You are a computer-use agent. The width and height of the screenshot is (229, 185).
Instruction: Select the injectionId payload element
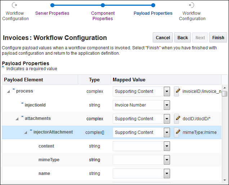point(35,105)
